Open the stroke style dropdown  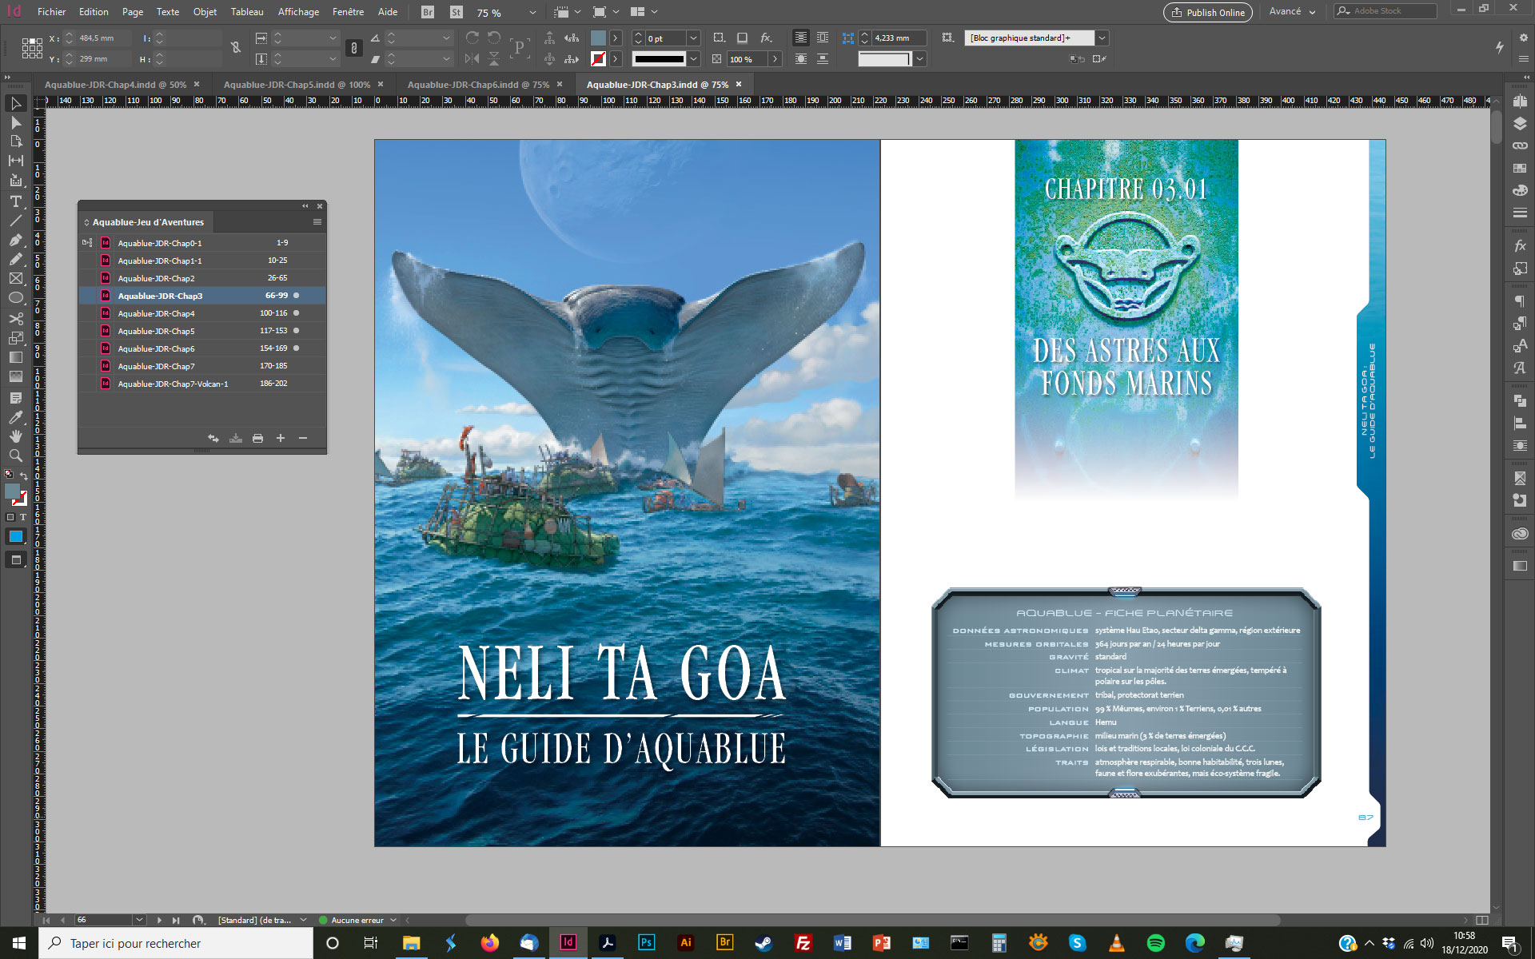(693, 58)
